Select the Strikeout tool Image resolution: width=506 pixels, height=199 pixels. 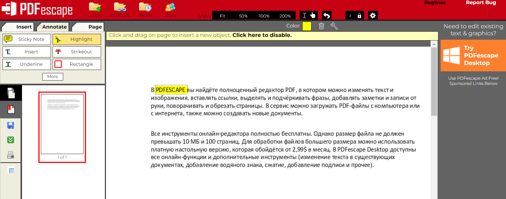(77, 52)
